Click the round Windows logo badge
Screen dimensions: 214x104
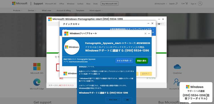tap(72, 47)
